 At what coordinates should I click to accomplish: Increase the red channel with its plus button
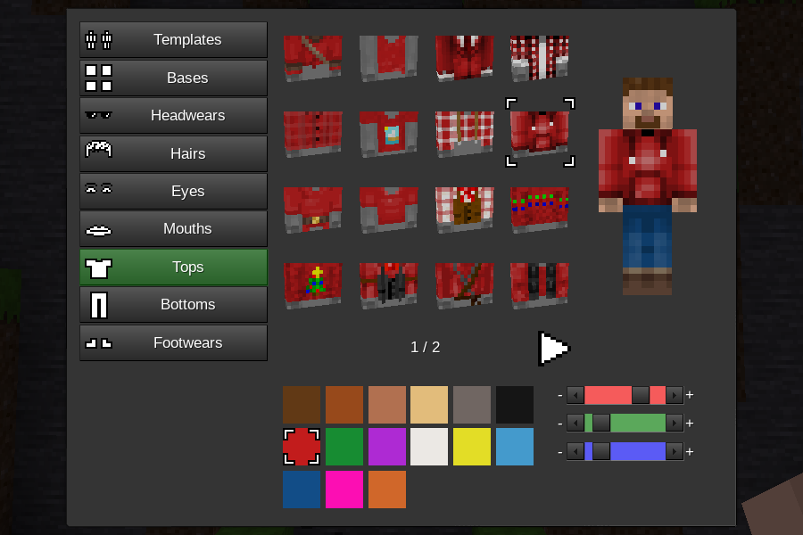pyautogui.click(x=688, y=395)
